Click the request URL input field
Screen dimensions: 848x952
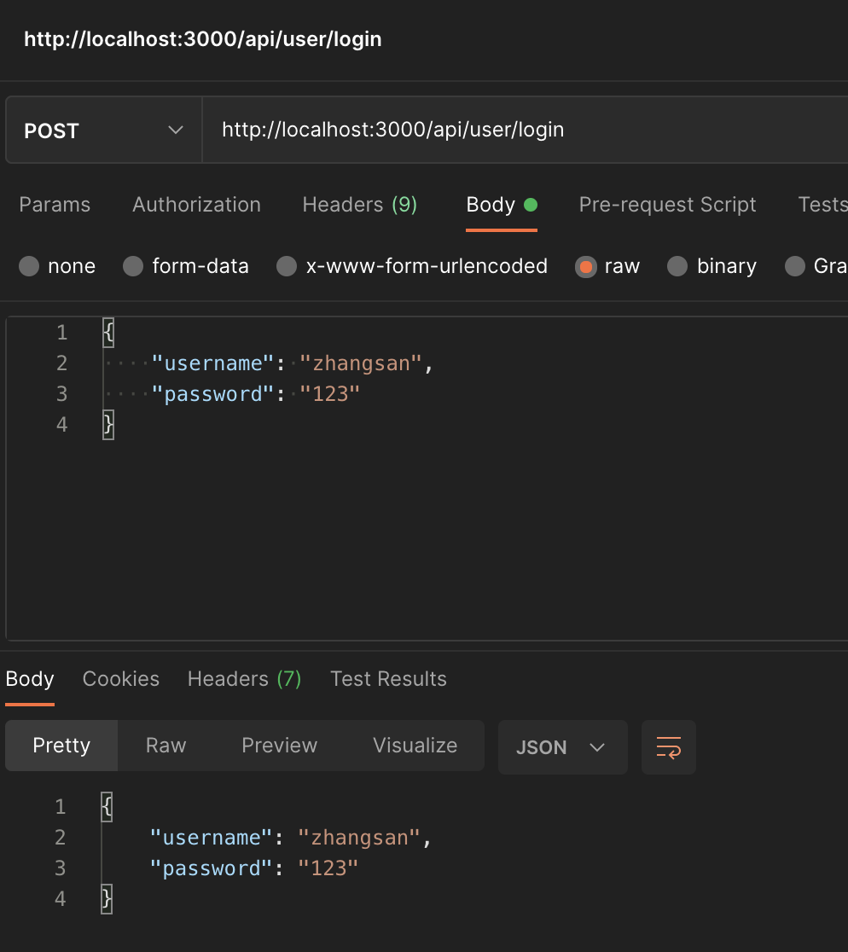click(512, 131)
